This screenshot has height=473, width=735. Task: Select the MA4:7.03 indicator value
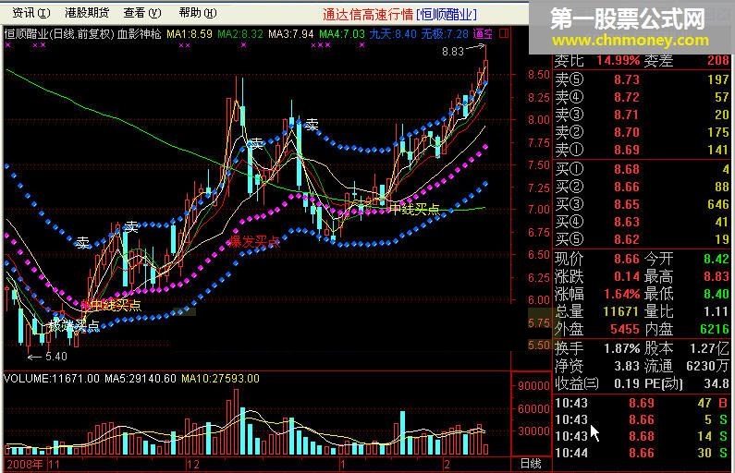coord(342,34)
